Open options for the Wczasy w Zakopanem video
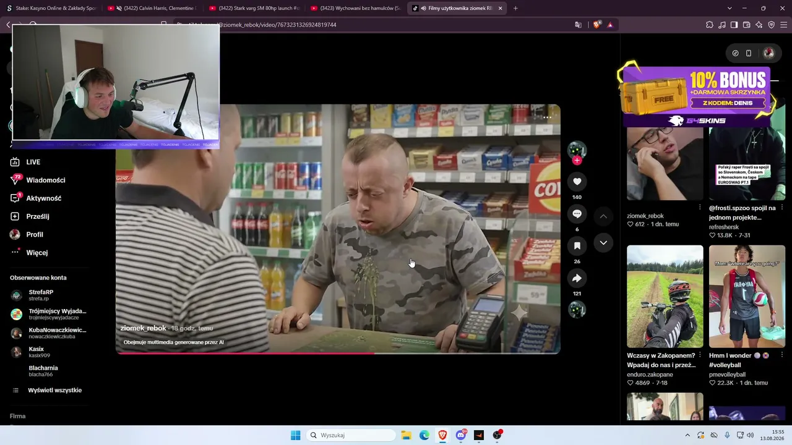The image size is (792, 445). [x=700, y=355]
